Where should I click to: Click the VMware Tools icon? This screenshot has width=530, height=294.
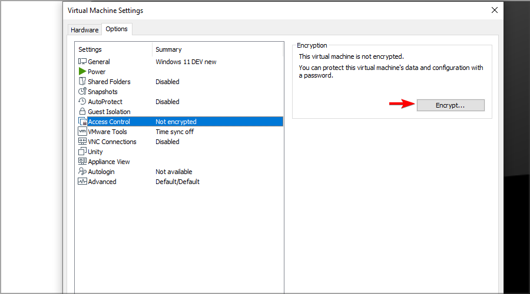[x=82, y=132]
